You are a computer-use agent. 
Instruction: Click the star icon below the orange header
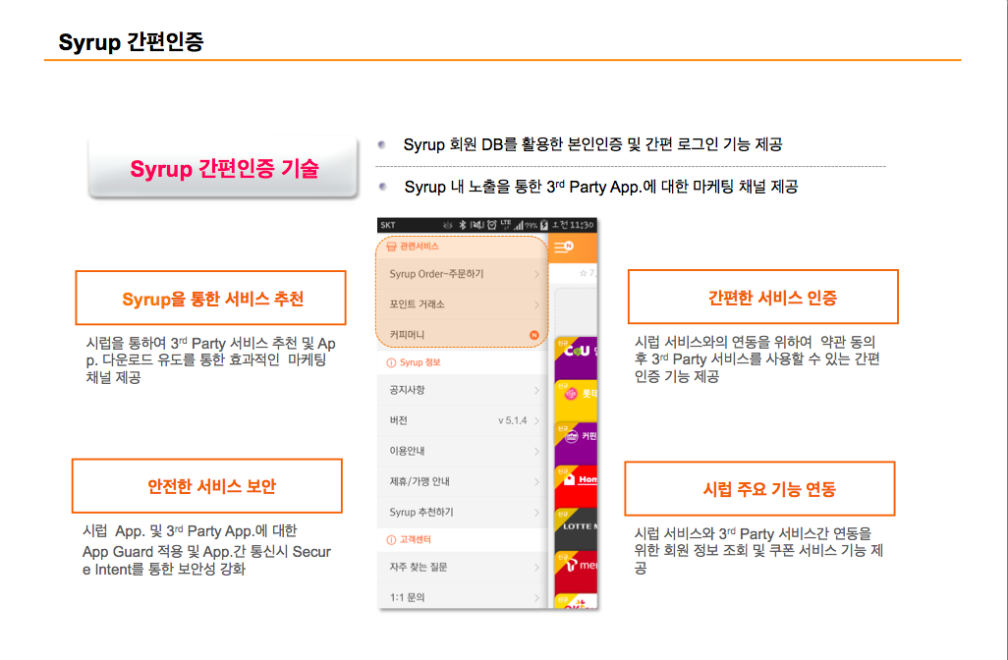(583, 273)
